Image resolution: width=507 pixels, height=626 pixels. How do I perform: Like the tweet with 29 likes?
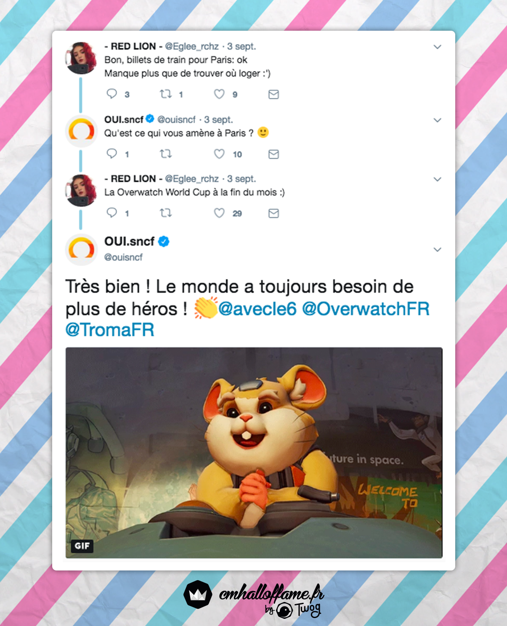tap(219, 213)
